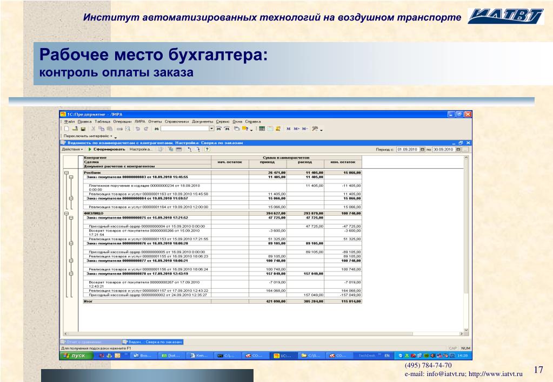Click the Open file toolbar icon
553x382 pixels.
point(75,129)
